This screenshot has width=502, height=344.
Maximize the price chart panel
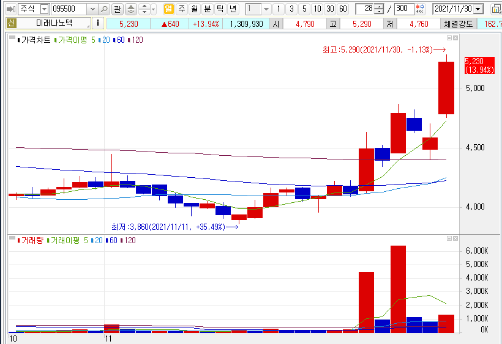point(449,38)
